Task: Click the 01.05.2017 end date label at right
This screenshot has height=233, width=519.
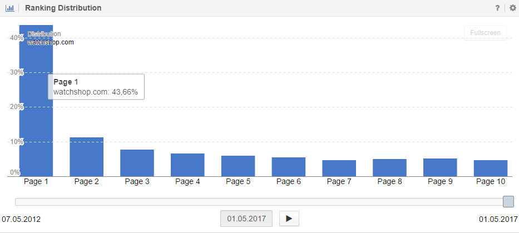Action: [498, 219]
